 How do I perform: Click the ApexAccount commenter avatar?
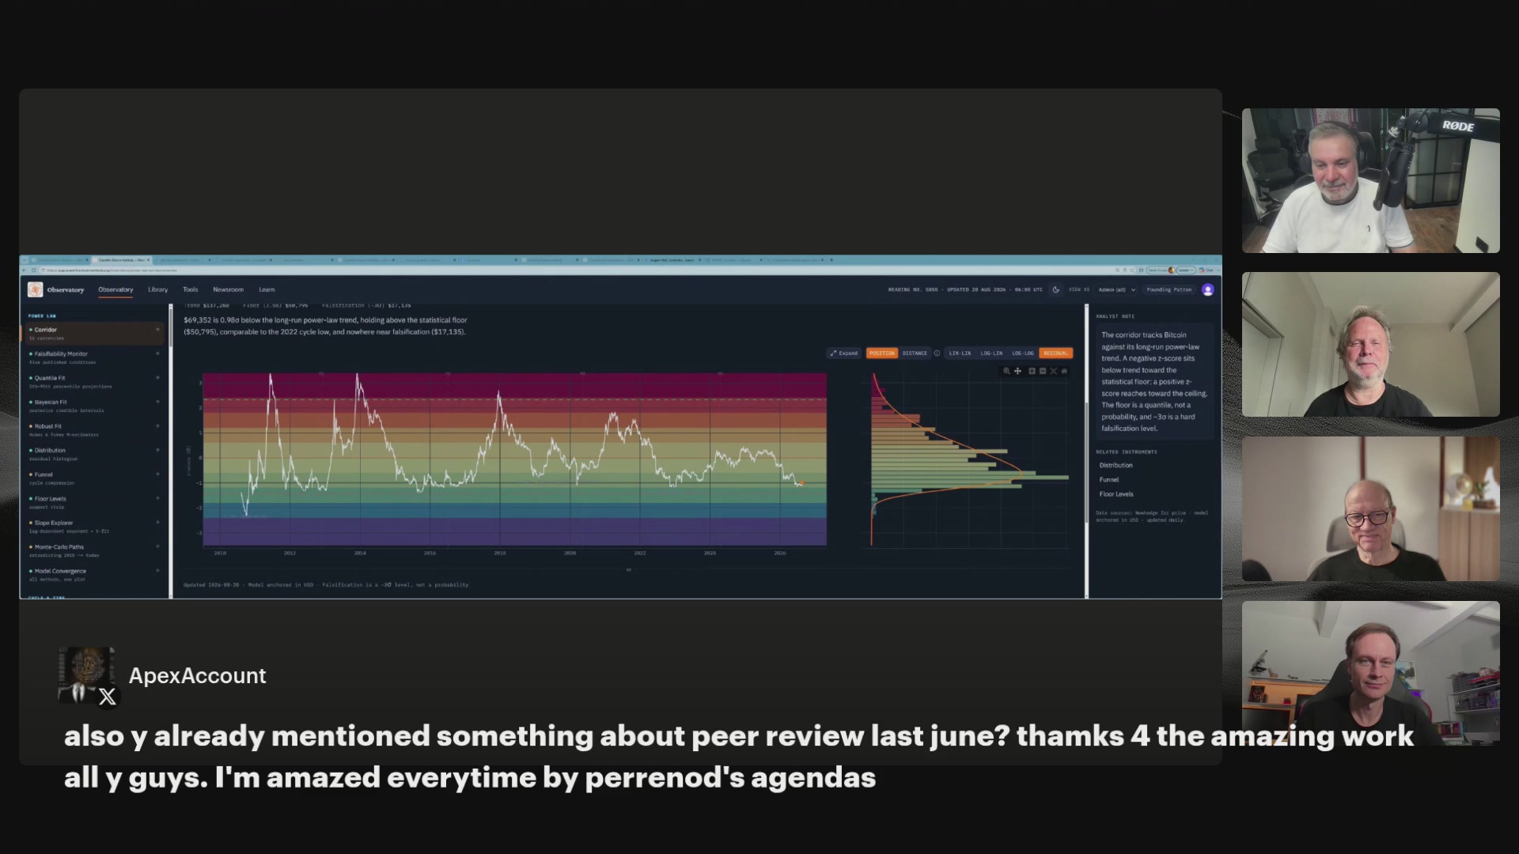(x=87, y=676)
